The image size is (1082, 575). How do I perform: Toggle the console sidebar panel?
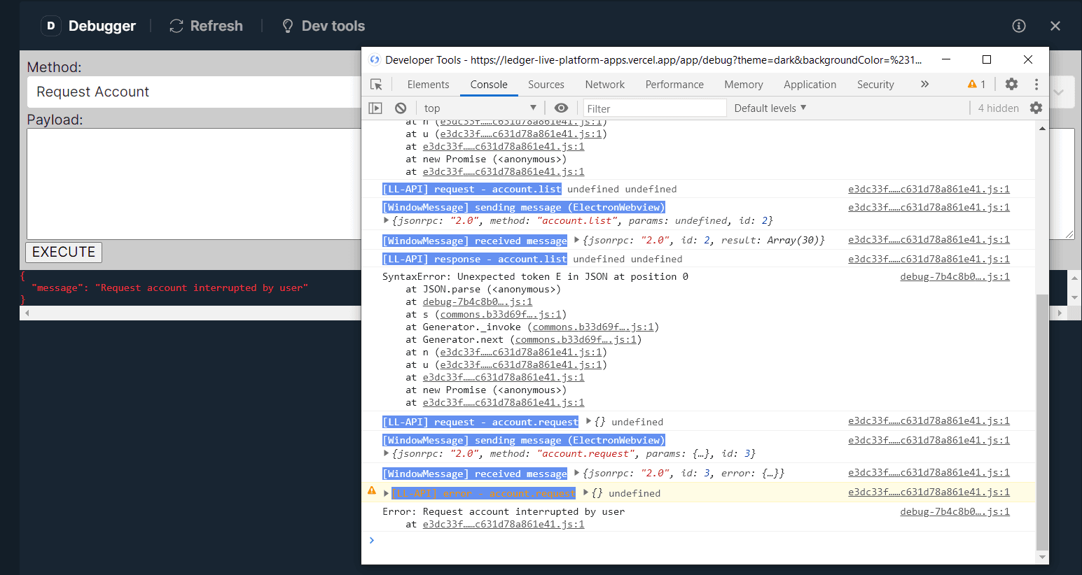[375, 108]
